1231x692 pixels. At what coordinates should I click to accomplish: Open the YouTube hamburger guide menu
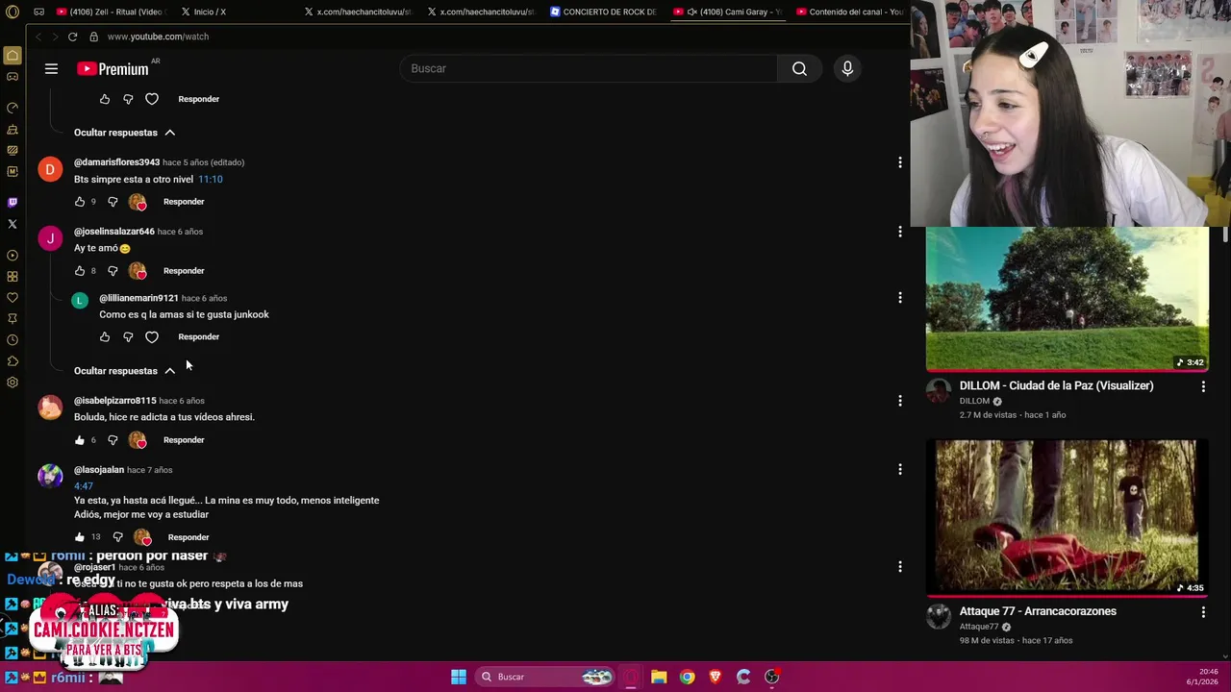pos(51,68)
